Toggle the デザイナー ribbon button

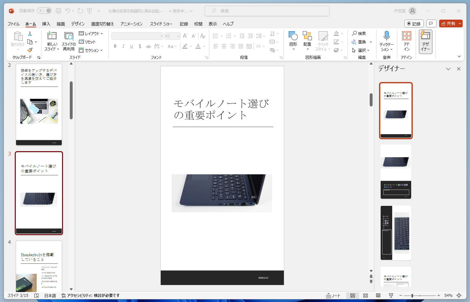[426, 41]
